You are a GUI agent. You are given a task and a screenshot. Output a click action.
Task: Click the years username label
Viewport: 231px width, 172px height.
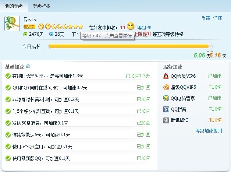pyautogui.click(x=31, y=20)
